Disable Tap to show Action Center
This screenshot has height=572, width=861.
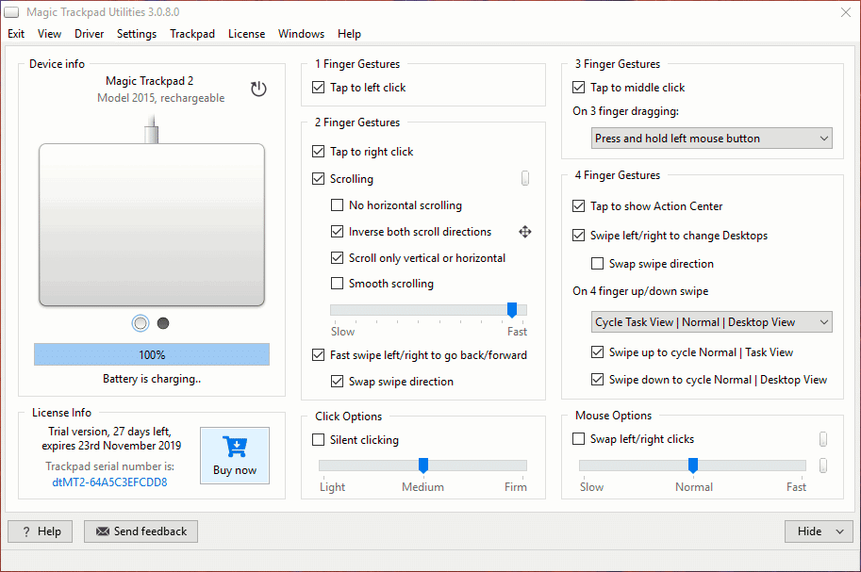[x=579, y=206]
